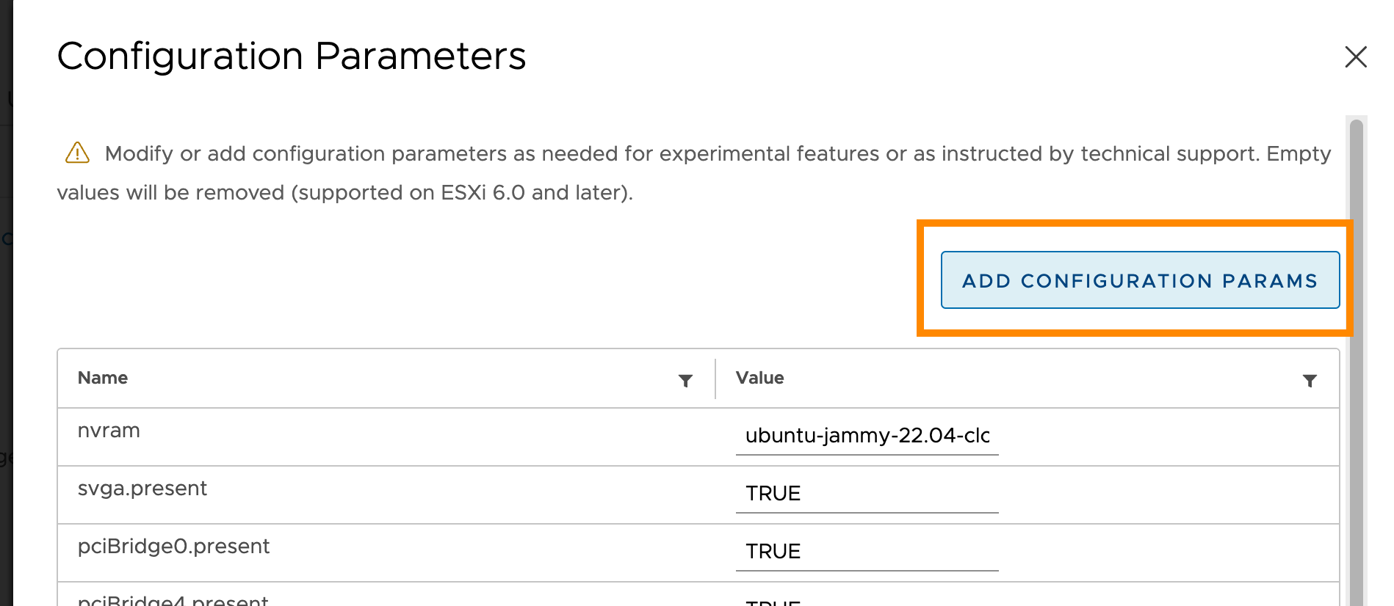Click the Name column header
Viewport: 1394px width, 606px height.
point(102,378)
